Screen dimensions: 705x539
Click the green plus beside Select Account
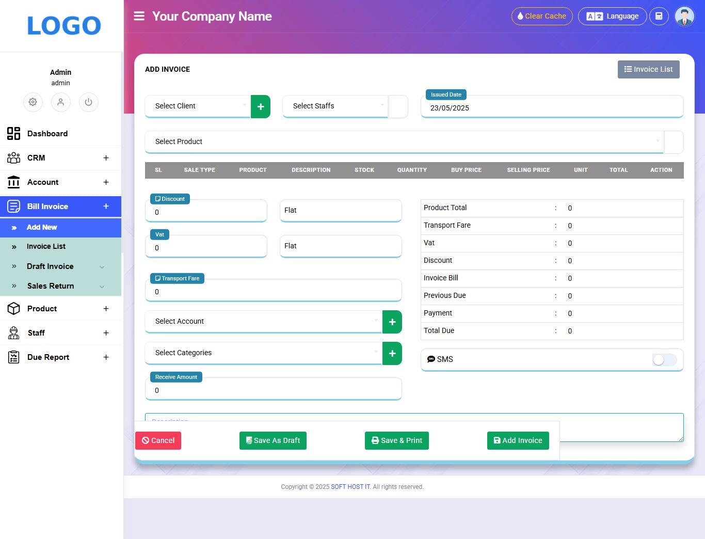(392, 322)
